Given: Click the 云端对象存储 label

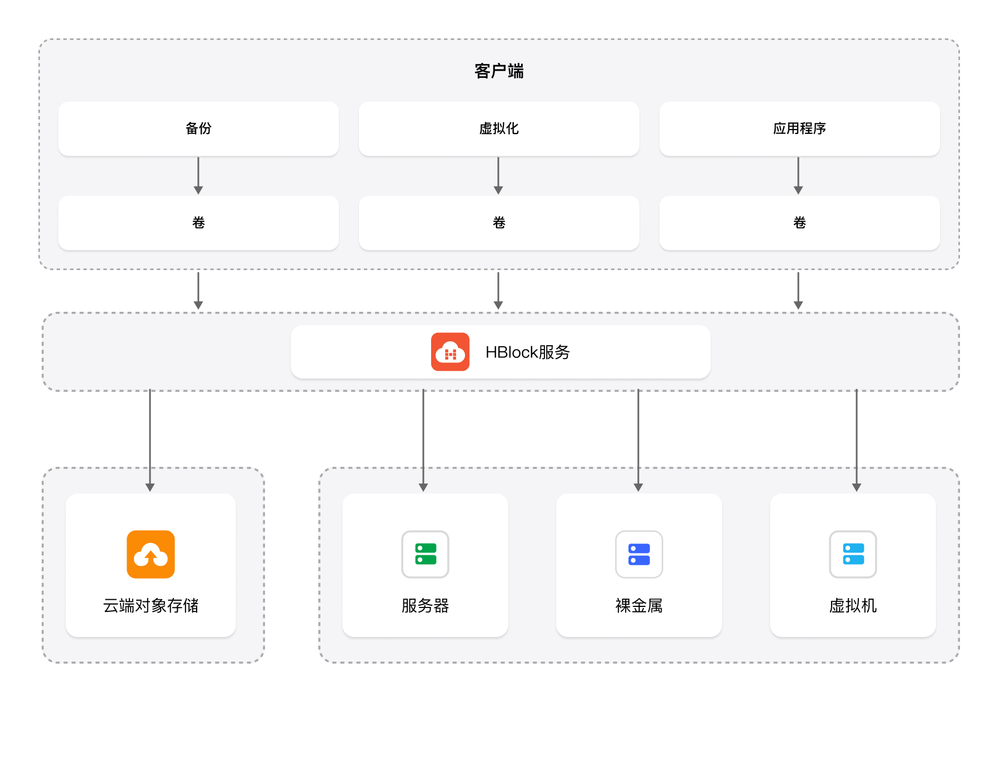Looking at the screenshot, I should click(151, 605).
